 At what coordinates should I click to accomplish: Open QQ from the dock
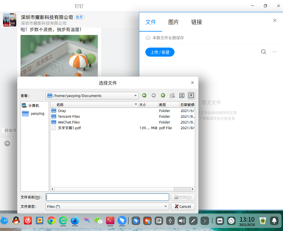point(16,220)
